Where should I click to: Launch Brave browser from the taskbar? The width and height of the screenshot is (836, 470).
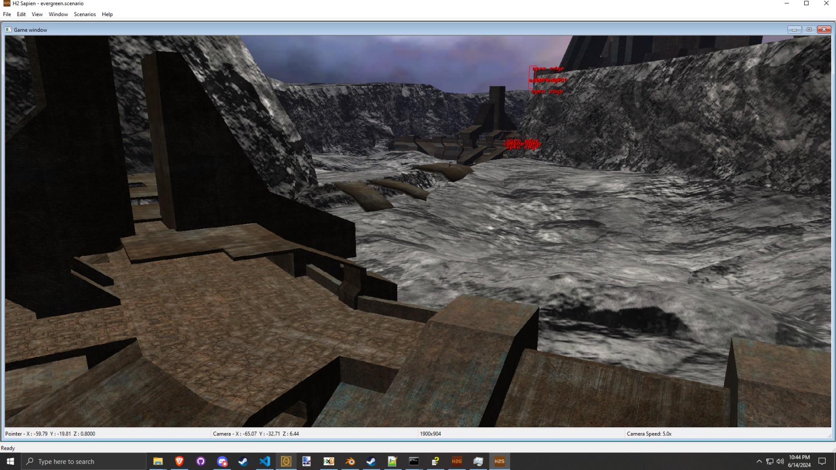pyautogui.click(x=179, y=461)
